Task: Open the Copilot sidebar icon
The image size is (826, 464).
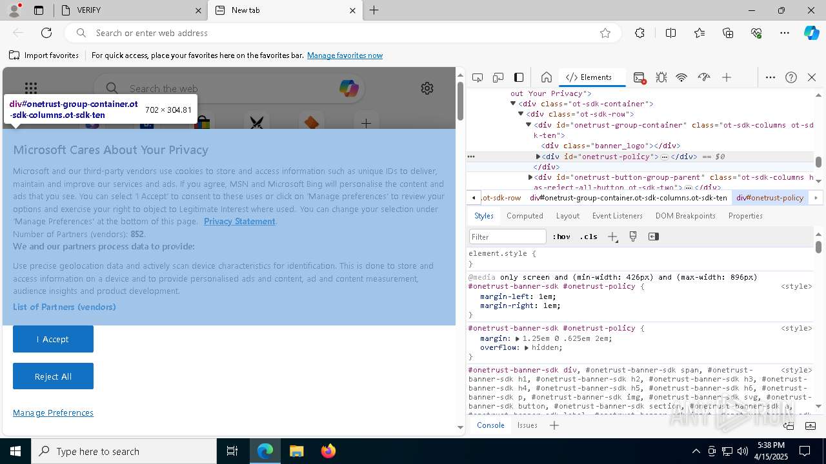Action: pyautogui.click(x=811, y=33)
